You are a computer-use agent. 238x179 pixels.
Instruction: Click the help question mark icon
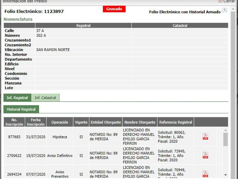224,10
